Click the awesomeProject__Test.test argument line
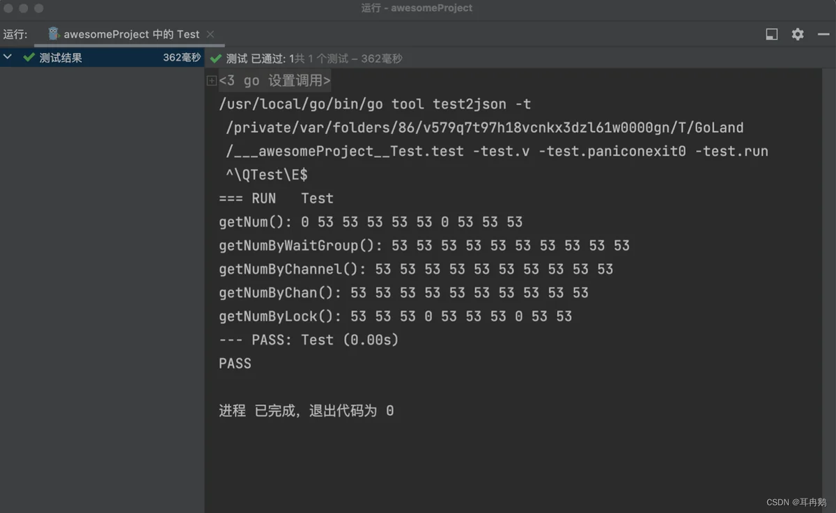 (497, 151)
